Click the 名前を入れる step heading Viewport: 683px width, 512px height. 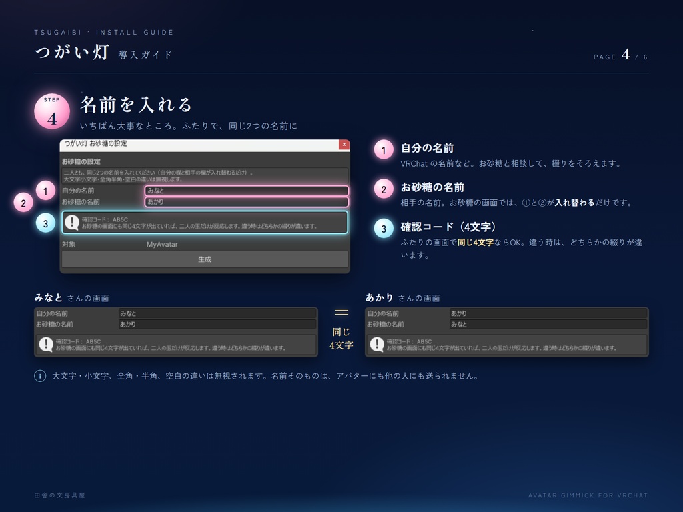(x=136, y=105)
